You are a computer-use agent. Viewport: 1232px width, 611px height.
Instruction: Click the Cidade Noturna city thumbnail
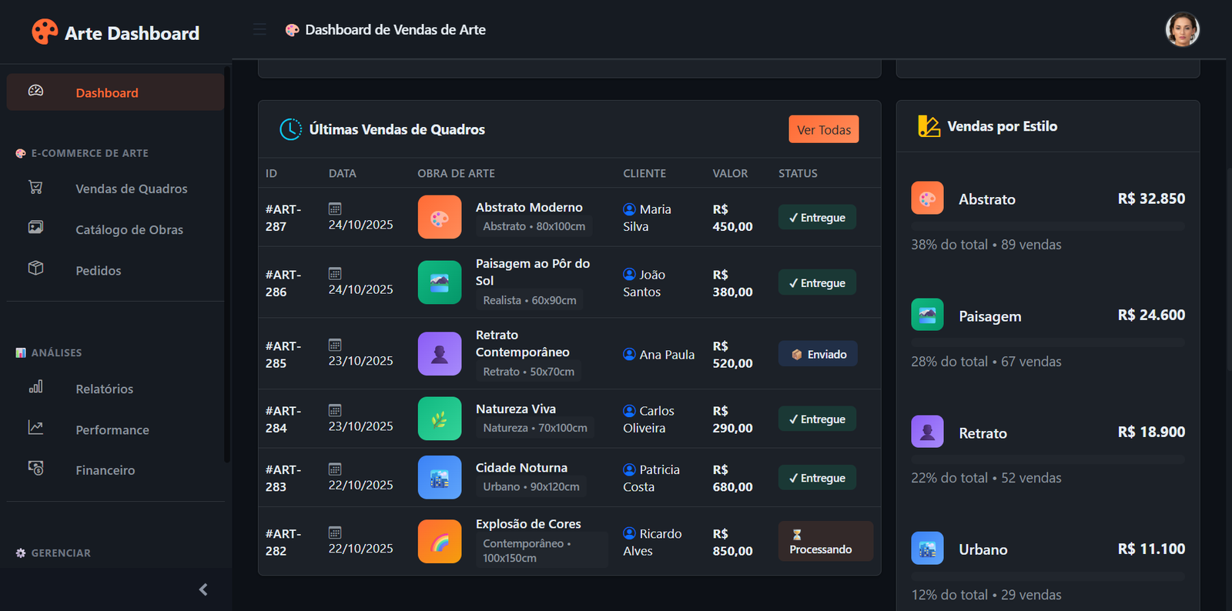point(440,478)
